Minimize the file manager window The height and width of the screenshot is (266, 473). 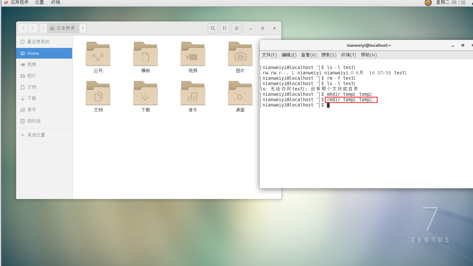[251, 28]
